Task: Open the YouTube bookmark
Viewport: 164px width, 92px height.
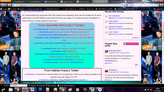Action: tap(12, 9)
